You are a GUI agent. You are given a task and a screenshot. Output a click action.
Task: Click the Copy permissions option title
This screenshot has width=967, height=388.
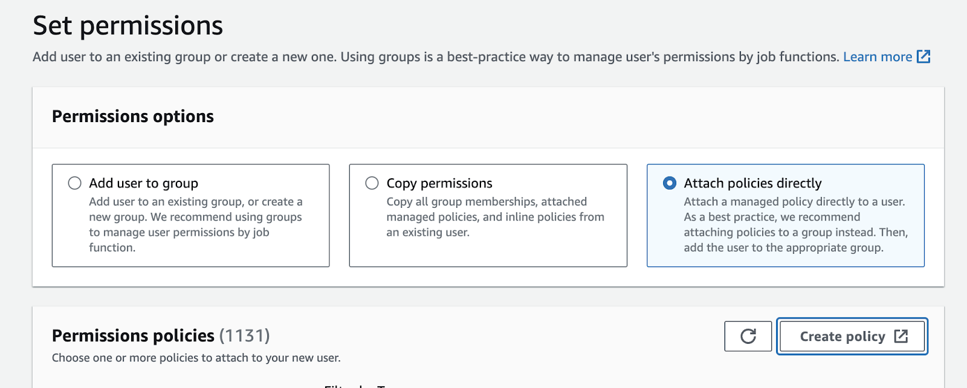click(x=439, y=183)
